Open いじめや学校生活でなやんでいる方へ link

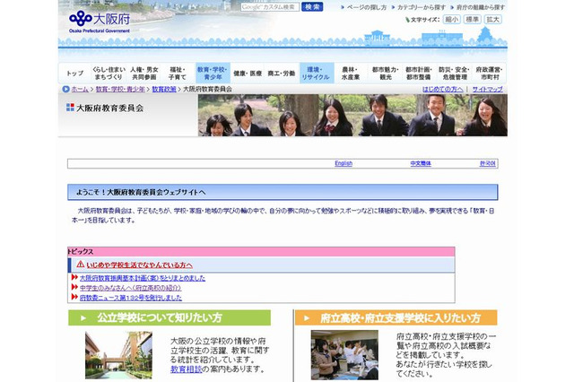coord(140,265)
